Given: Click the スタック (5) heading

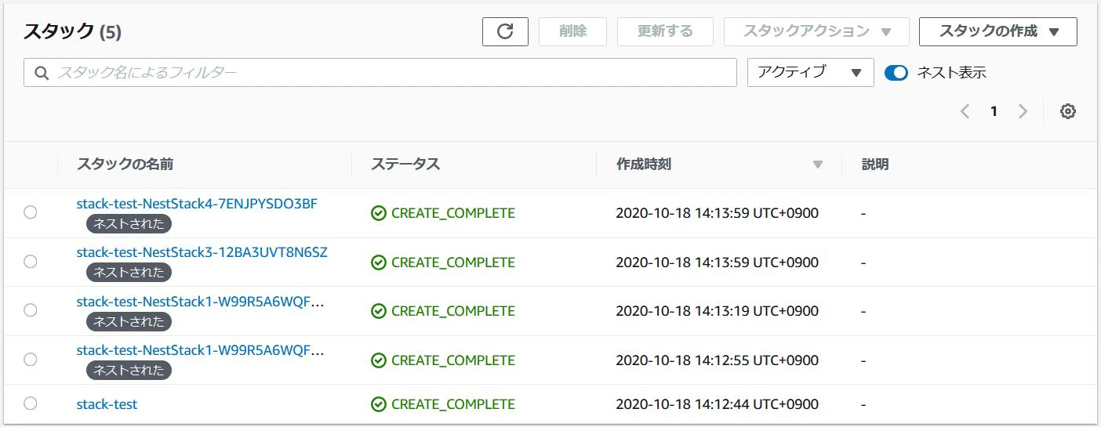Looking at the screenshot, I should [x=72, y=31].
